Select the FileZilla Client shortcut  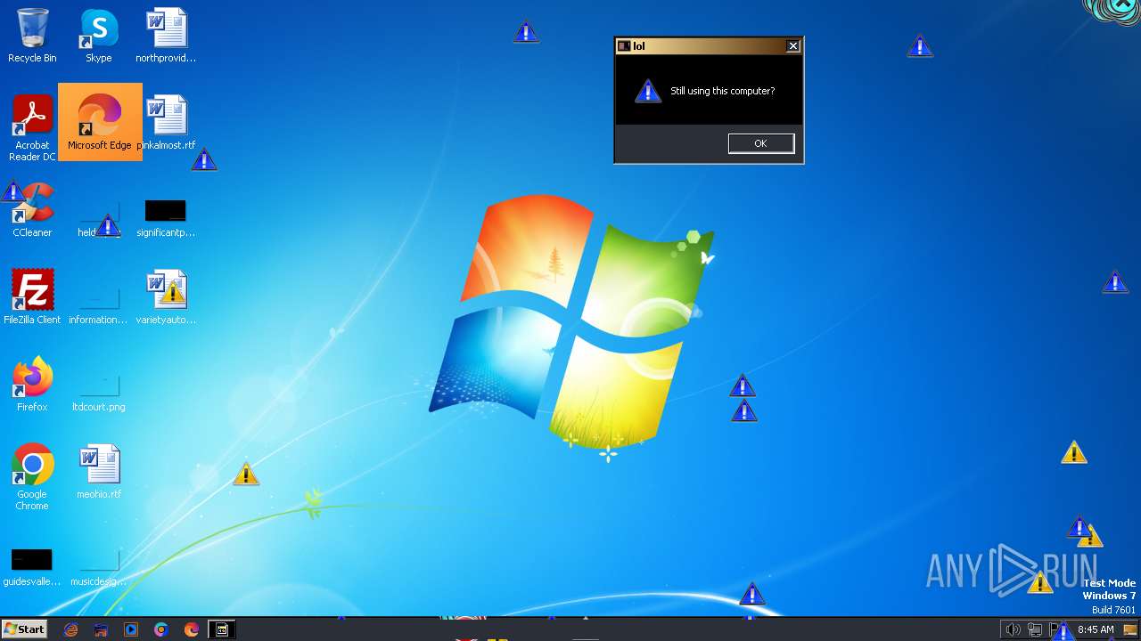(32, 296)
